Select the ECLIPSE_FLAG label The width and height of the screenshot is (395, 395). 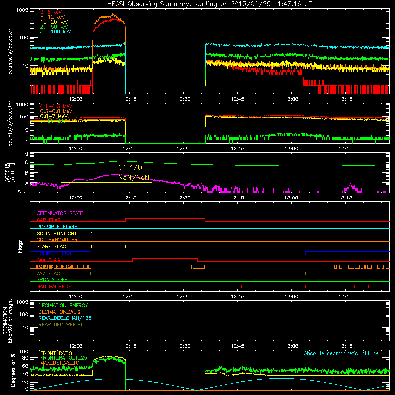coord(54,253)
